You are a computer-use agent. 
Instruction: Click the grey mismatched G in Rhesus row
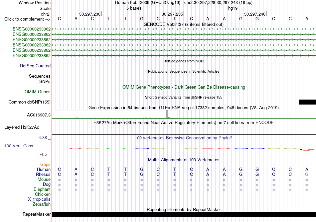(307, 174)
